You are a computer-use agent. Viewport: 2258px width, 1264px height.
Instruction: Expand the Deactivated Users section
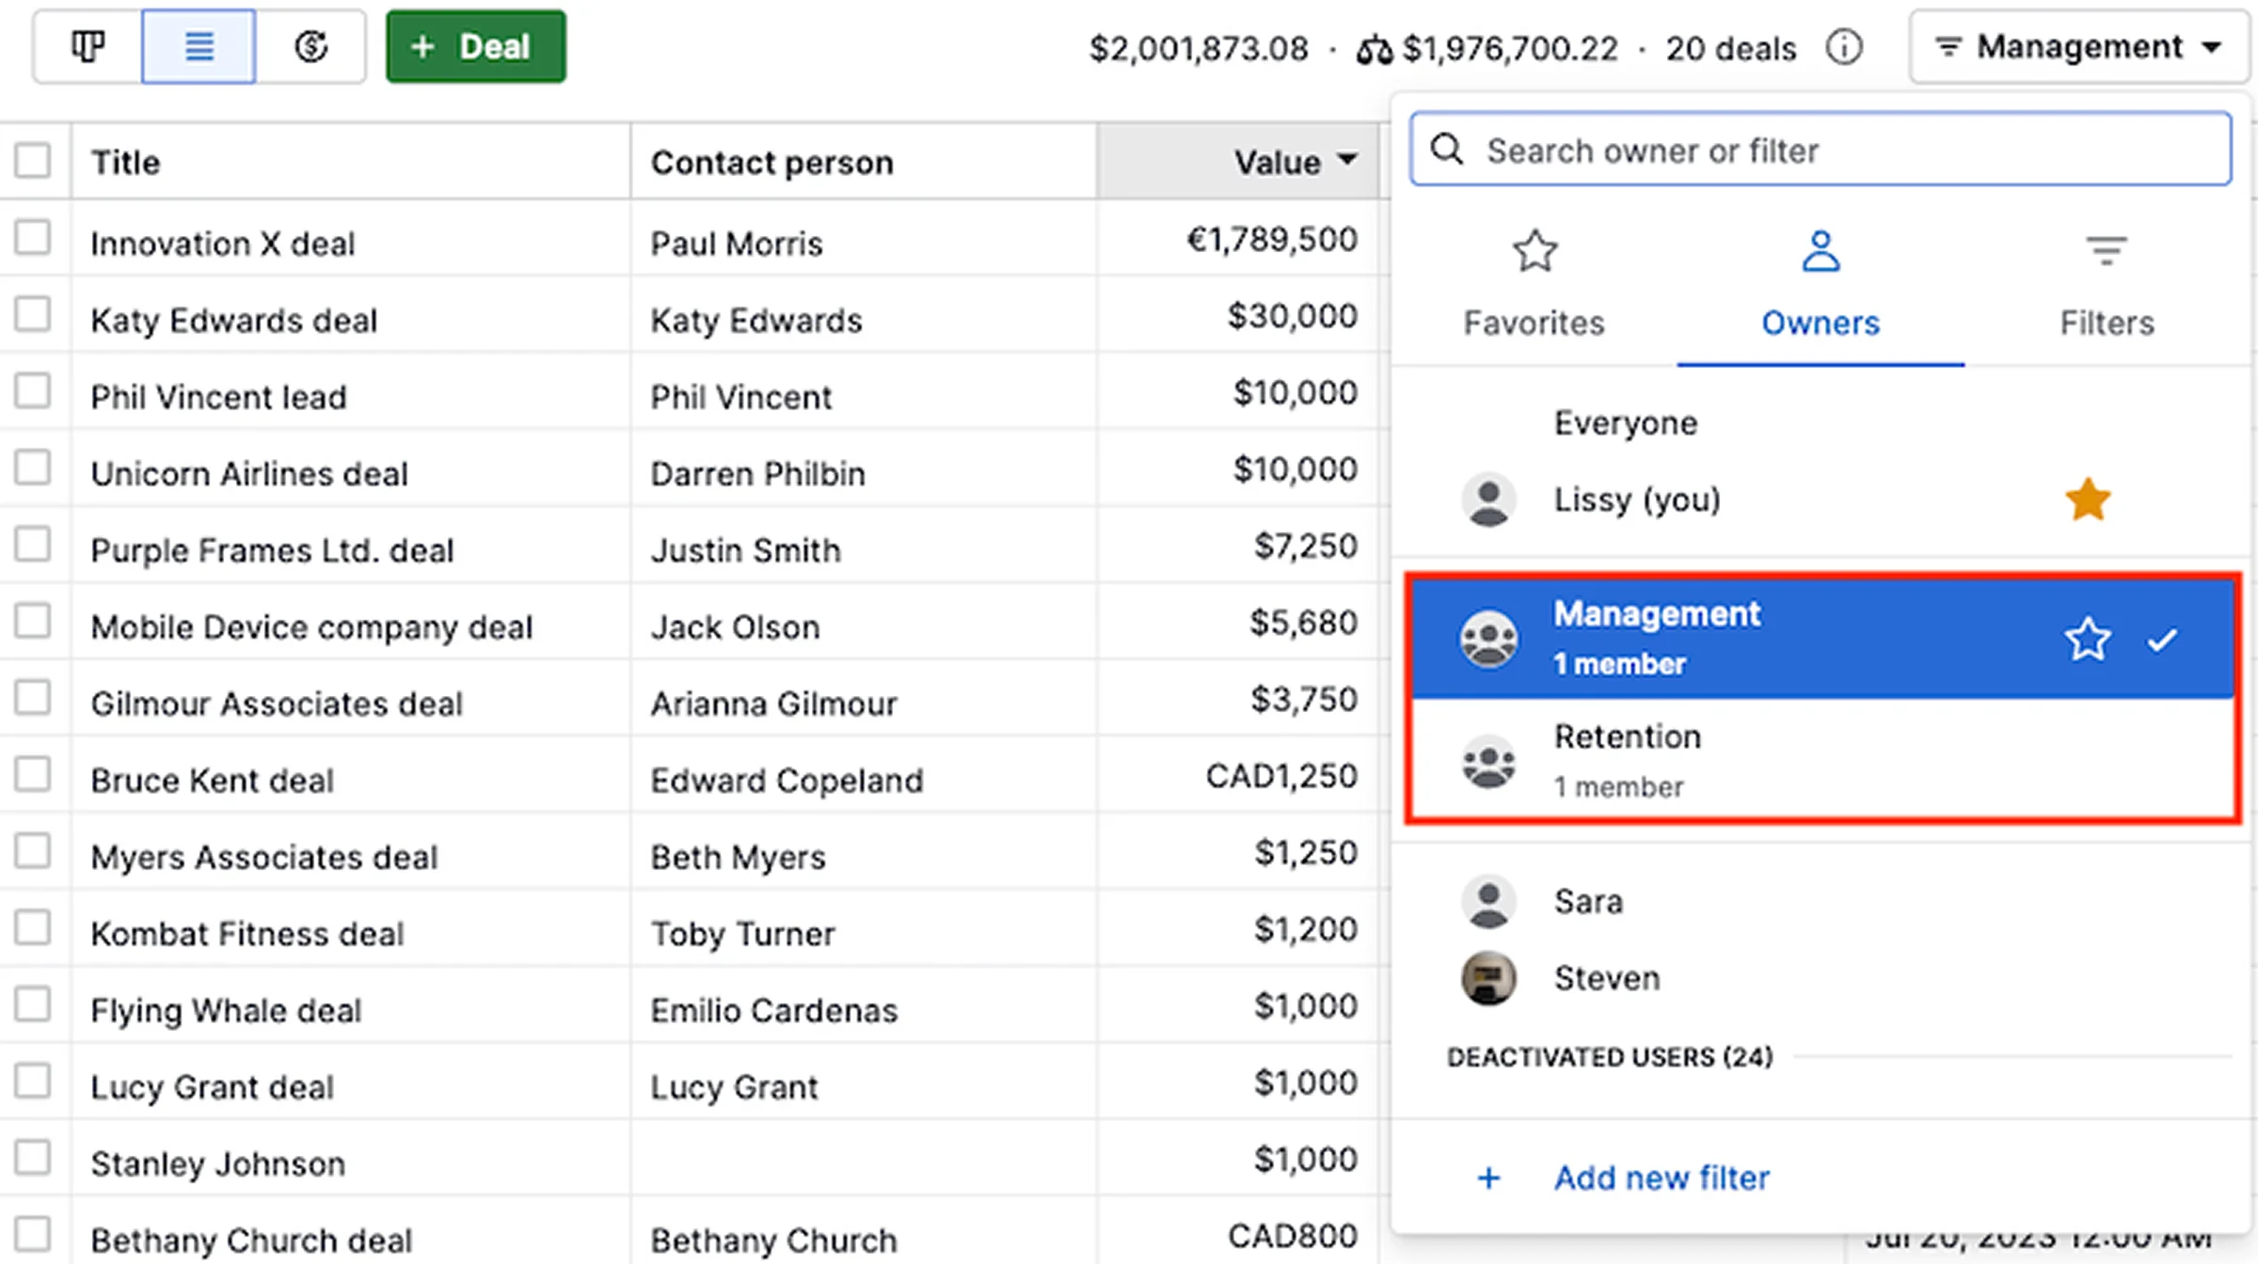point(1611,1056)
